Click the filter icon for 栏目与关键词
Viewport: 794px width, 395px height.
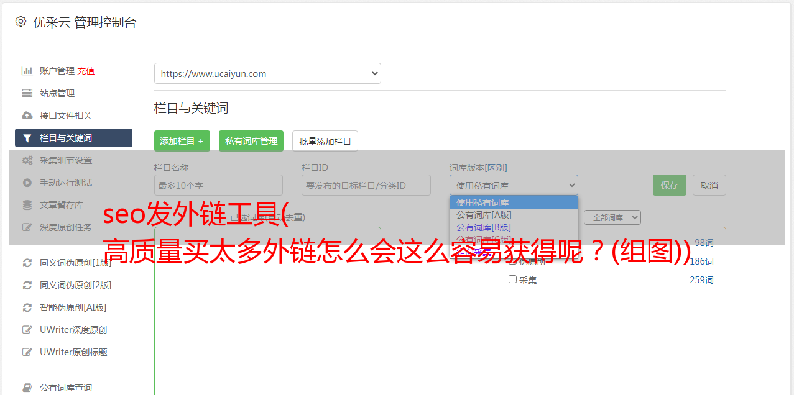[x=27, y=138]
